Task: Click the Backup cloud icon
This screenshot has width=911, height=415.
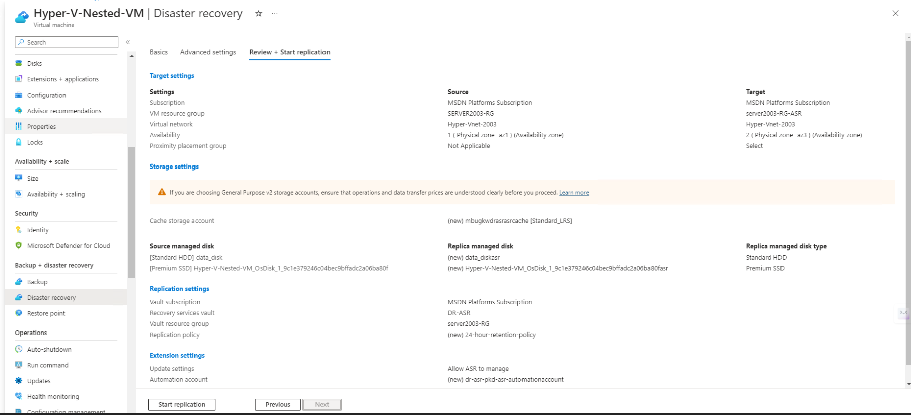Action: click(x=19, y=282)
